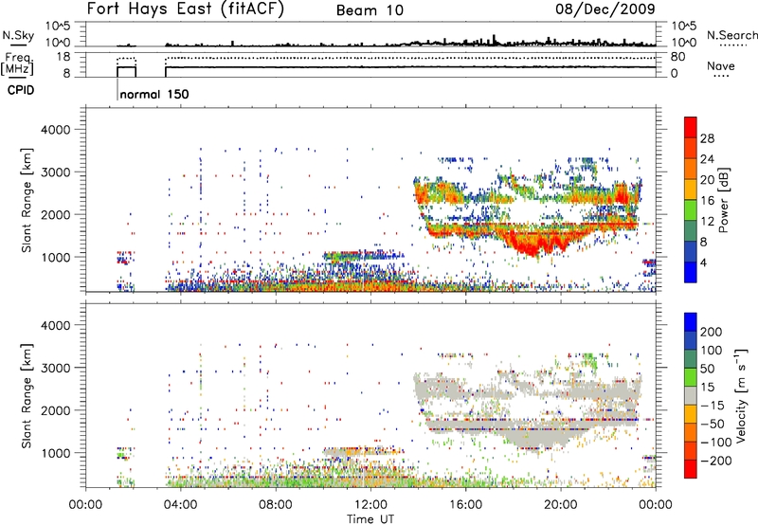Click the "18" tick on the frequency axis
758x525 pixels.
click(65, 57)
